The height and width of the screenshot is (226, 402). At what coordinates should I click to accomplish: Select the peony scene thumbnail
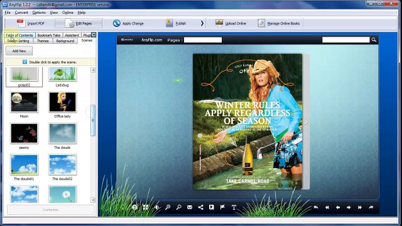(x=24, y=133)
